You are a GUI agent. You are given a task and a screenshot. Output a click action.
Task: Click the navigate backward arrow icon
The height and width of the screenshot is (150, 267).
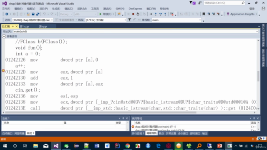point(7,14)
